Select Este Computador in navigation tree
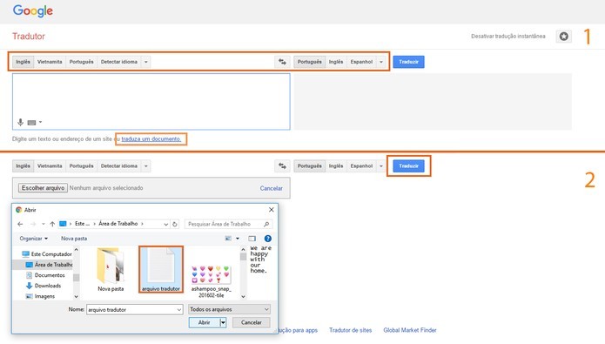 [x=47, y=254]
